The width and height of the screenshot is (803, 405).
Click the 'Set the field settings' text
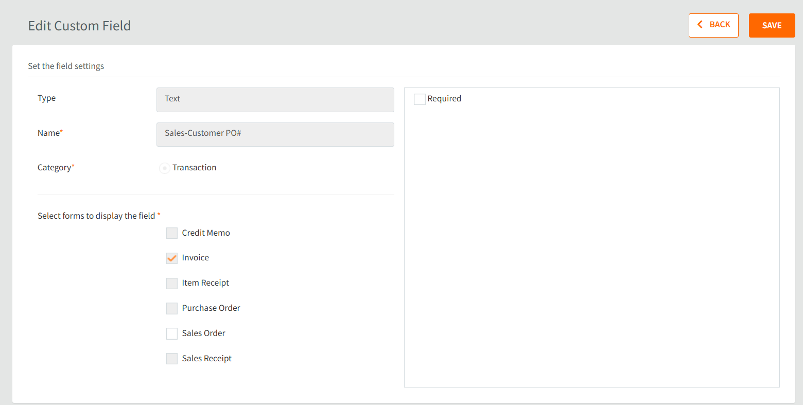(x=66, y=66)
